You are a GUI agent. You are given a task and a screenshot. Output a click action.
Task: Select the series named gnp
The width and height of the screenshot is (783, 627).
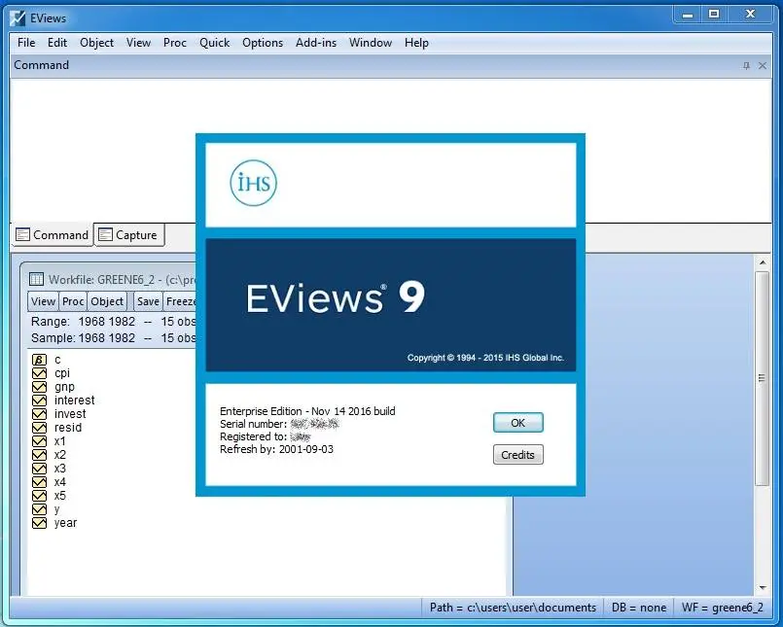64,387
